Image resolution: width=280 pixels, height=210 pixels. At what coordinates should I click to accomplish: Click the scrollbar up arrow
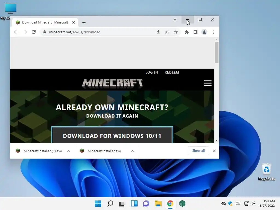point(217,40)
